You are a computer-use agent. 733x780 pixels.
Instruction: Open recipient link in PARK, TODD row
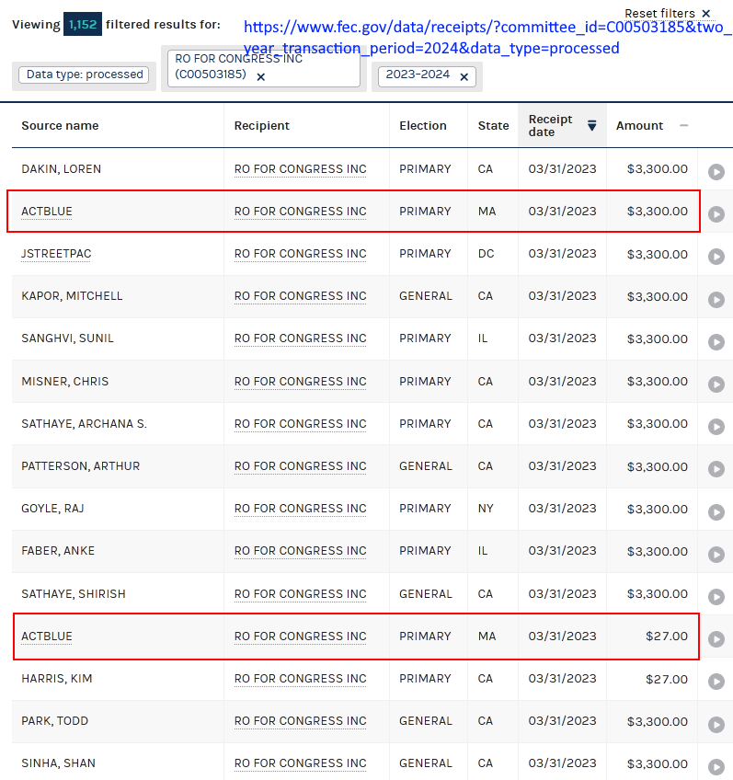(x=301, y=721)
